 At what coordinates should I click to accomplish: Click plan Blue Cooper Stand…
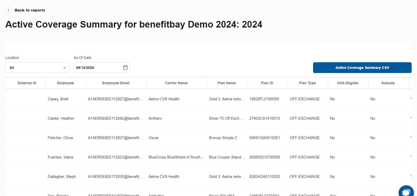click(x=227, y=157)
